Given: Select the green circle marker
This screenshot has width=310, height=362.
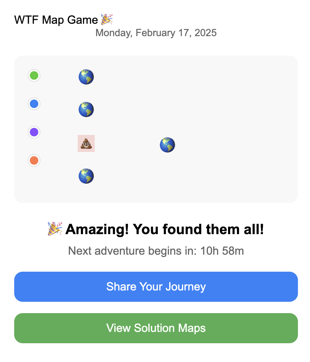Looking at the screenshot, I should pos(34,75).
